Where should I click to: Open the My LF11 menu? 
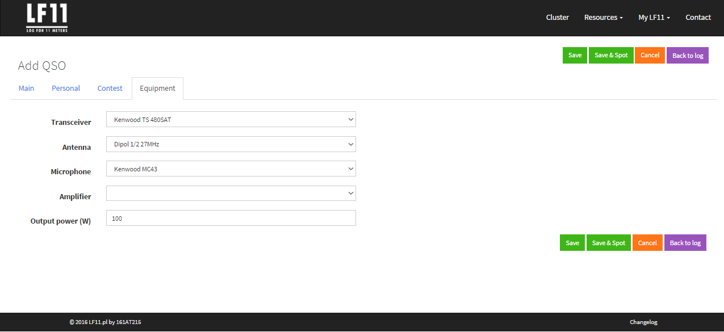pyautogui.click(x=654, y=18)
